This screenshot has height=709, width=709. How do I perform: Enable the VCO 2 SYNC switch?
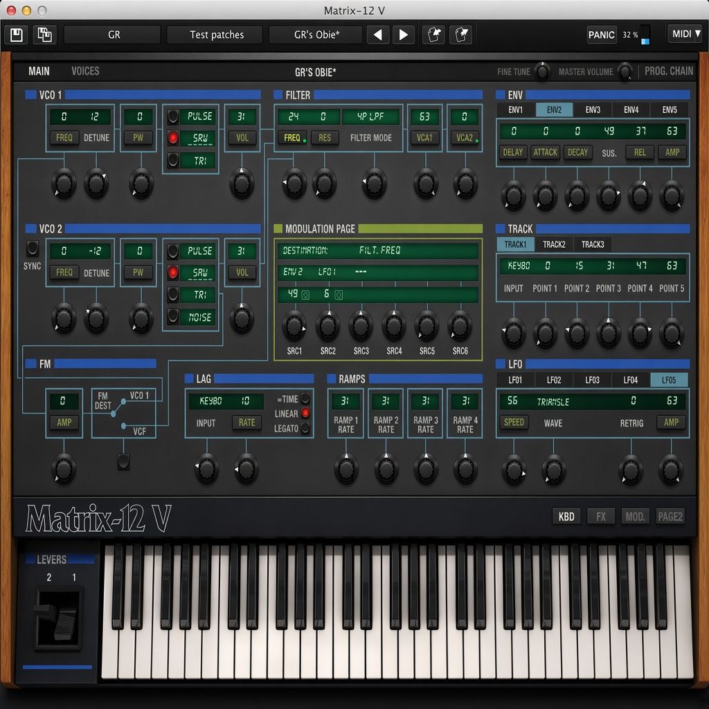click(x=32, y=248)
